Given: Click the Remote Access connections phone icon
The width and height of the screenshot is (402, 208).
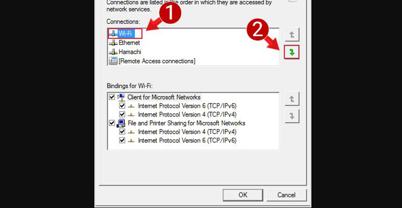Looking at the screenshot, I should (x=113, y=61).
